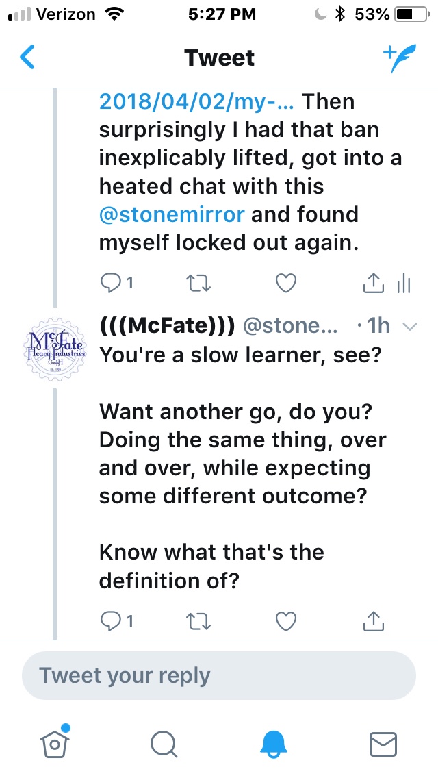
Task: Open the Messages envelope tab
Action: tap(383, 743)
